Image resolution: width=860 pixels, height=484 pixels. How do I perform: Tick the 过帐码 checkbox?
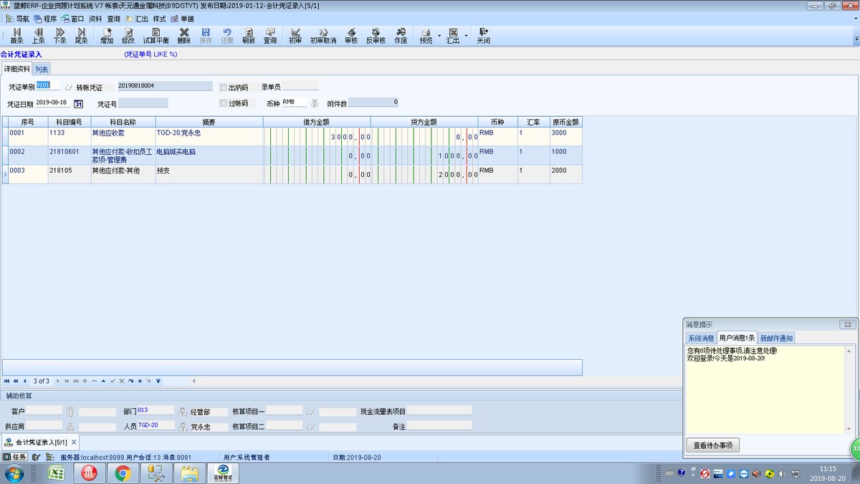[224, 103]
